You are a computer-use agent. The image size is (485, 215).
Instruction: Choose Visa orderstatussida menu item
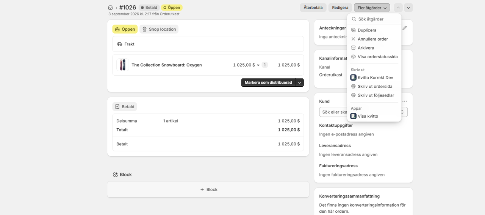click(374, 57)
